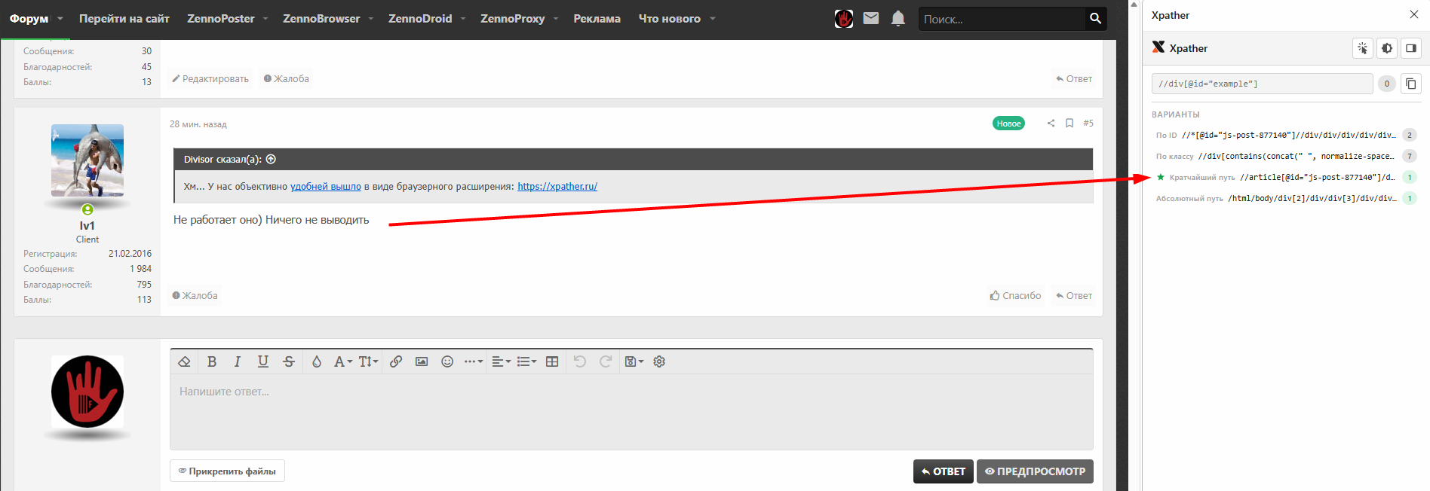
Task: Open the Реклама menu item
Action: [x=597, y=19]
